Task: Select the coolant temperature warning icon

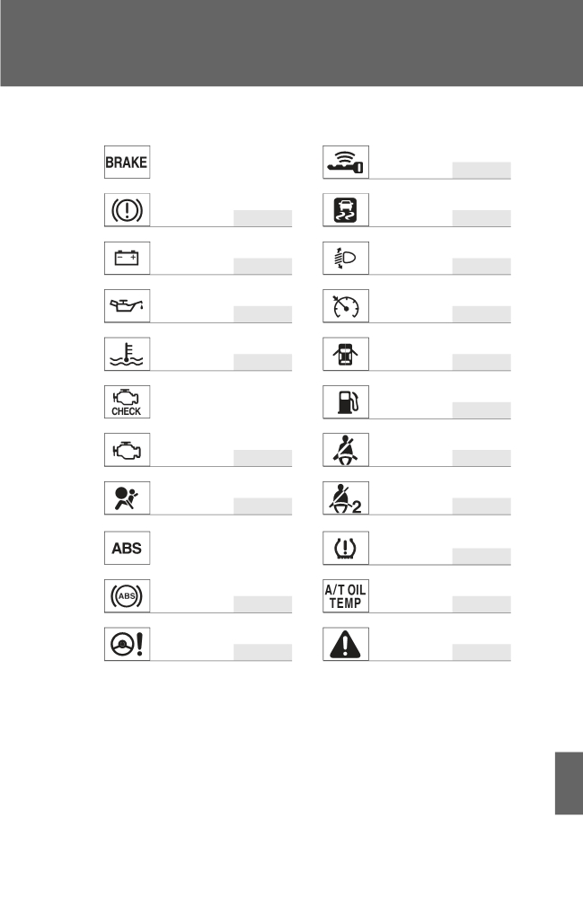Action: pos(128,355)
